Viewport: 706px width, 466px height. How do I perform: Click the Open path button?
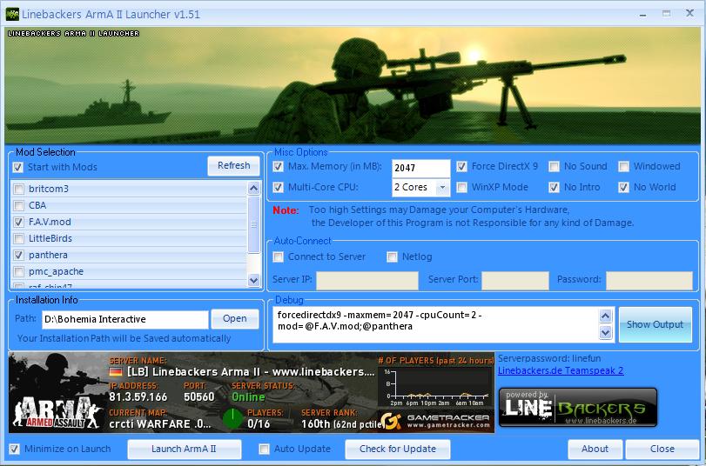234,318
